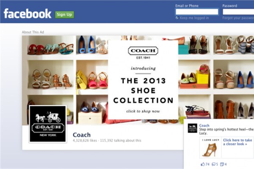Screen dimensions: 254x169
Task: Toggle the Keep me logged in checkbox
Action: click(x=177, y=18)
